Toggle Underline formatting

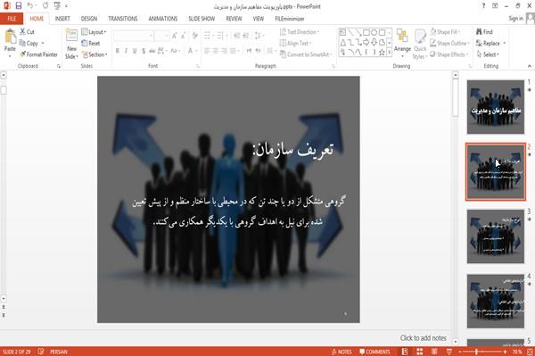click(x=135, y=51)
